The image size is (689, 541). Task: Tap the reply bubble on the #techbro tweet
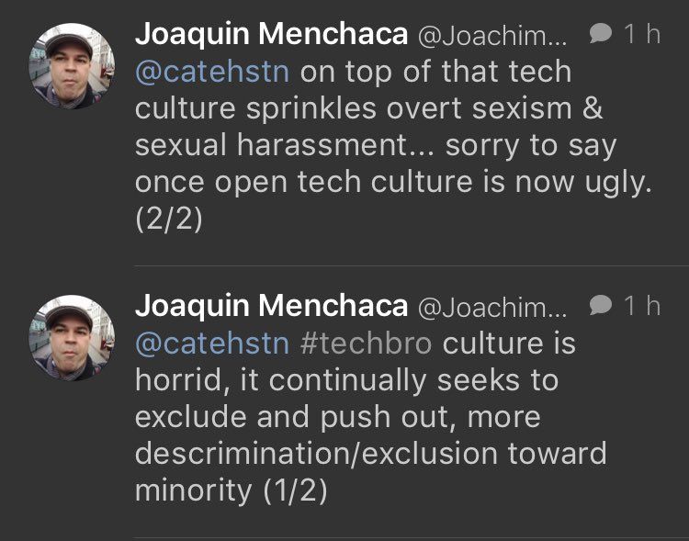(601, 304)
